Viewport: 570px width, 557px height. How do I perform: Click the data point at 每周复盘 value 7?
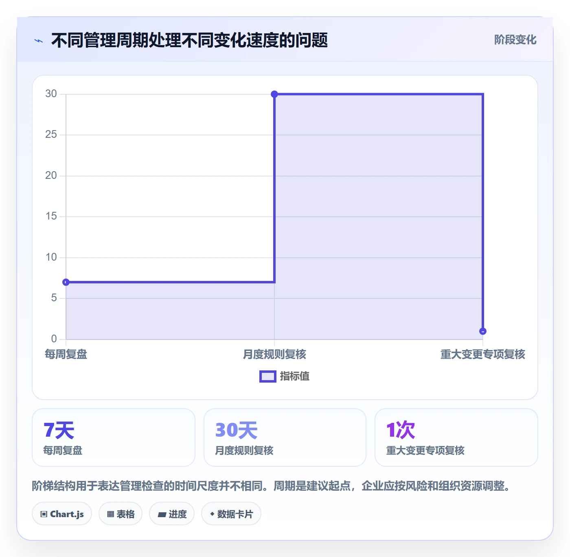tap(66, 282)
